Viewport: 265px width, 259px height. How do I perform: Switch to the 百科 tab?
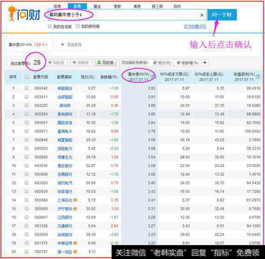point(177,6)
